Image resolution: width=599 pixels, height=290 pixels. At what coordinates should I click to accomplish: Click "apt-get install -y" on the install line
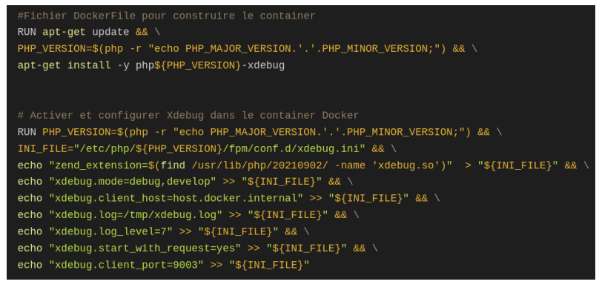73,66
